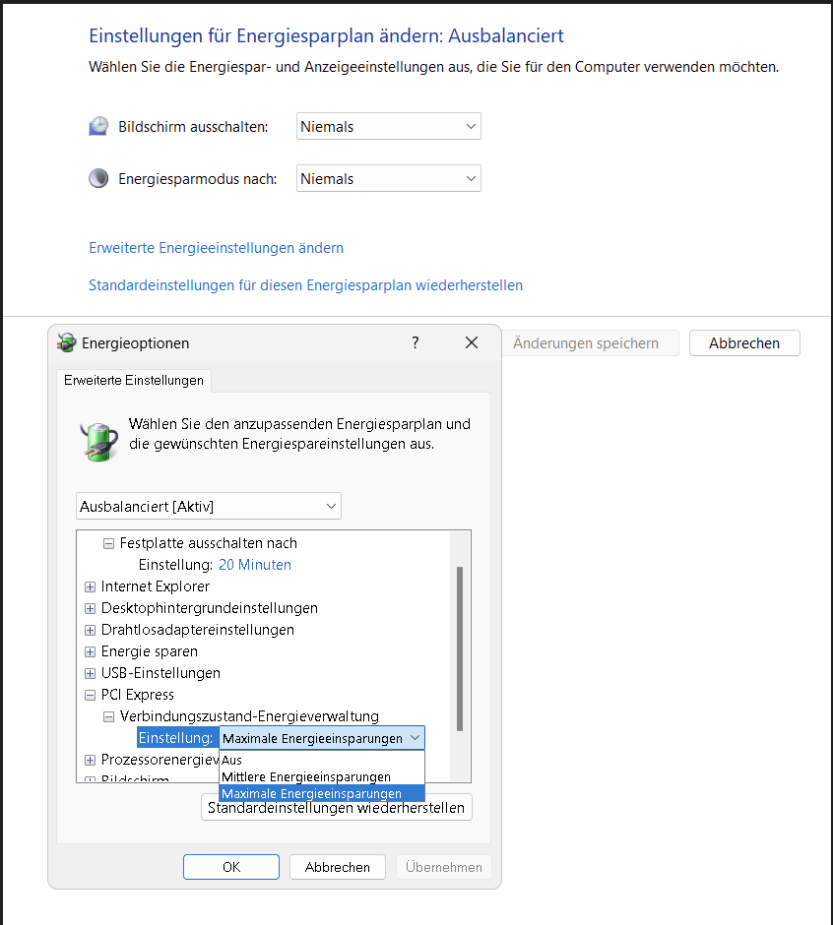Choose highlighted 'Maximale Energieeinsparungen' list option
This screenshot has height=925, width=833.
322,793
